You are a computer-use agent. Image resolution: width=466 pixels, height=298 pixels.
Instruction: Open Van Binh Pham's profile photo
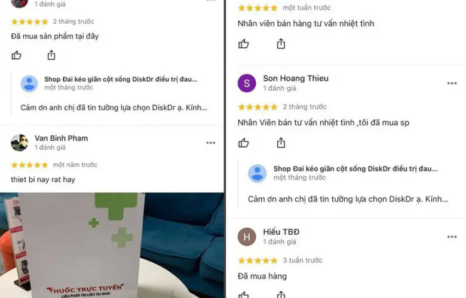pos(20,142)
